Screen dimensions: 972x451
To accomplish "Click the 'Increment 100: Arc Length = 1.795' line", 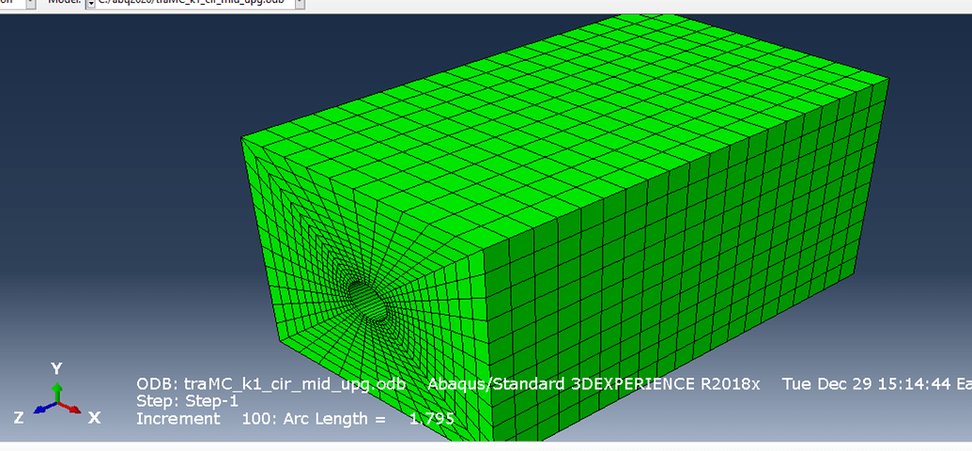I will pyautogui.click(x=295, y=418).
